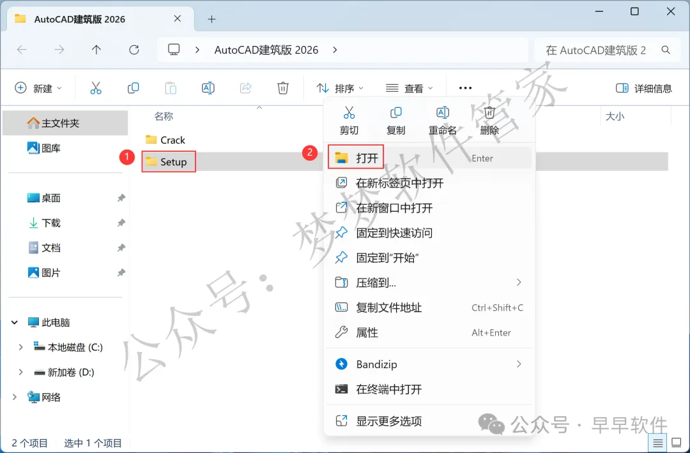
Task: Switch to large thumbnails view at bottom right
Action: 677,443
